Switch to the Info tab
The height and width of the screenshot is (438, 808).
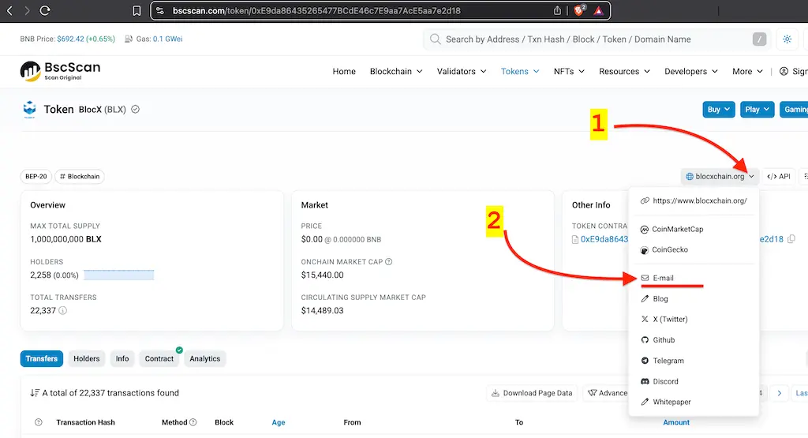click(122, 358)
